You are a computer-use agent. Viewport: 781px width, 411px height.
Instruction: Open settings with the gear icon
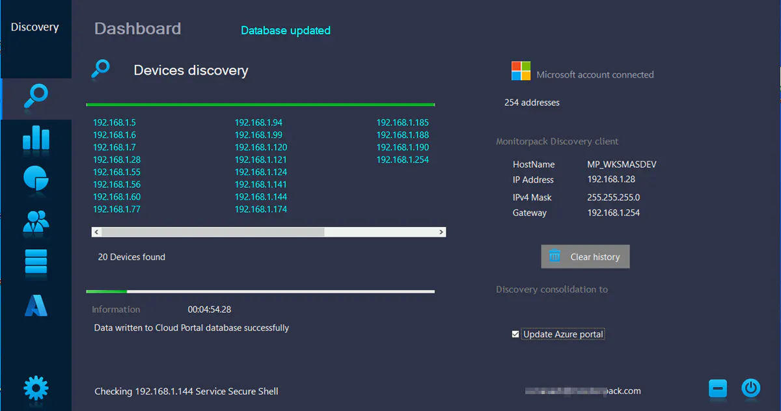tap(36, 388)
